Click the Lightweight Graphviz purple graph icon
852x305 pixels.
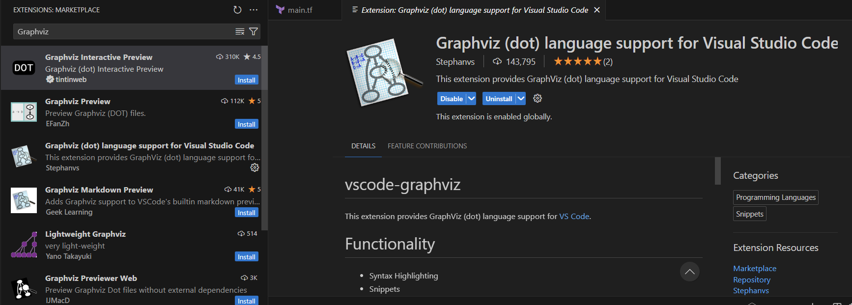[x=24, y=245]
